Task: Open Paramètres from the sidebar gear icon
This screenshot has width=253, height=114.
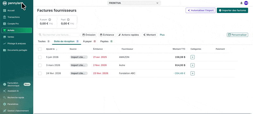Action: 4,104
